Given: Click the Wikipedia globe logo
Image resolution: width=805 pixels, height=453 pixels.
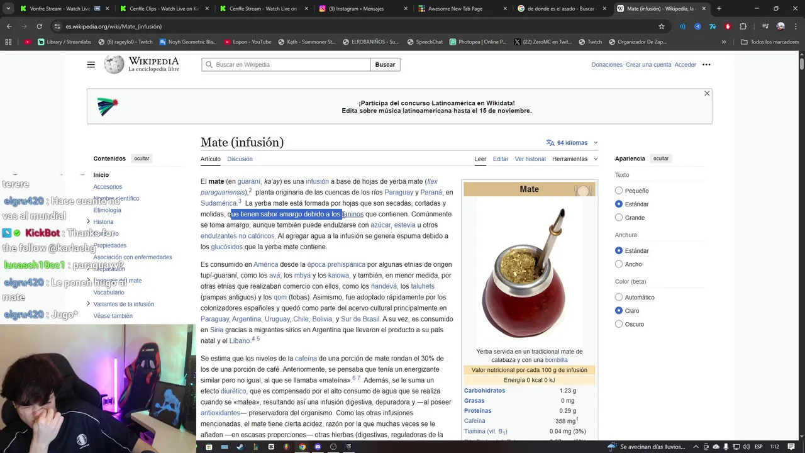Looking at the screenshot, I should (x=114, y=65).
